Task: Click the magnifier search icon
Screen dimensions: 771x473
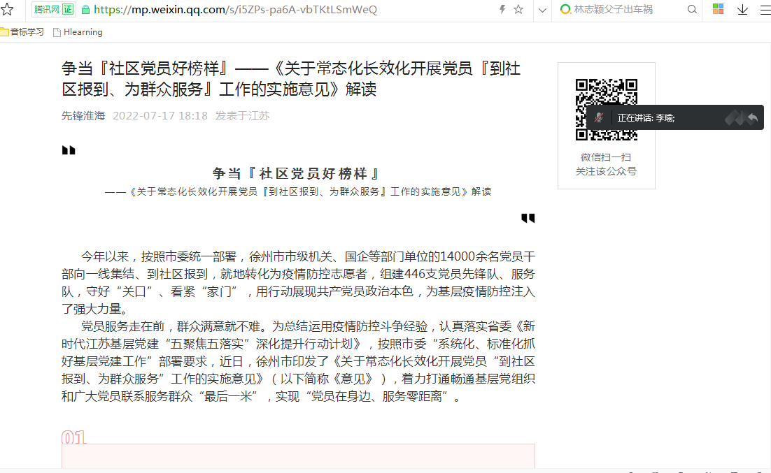Action: (691, 10)
